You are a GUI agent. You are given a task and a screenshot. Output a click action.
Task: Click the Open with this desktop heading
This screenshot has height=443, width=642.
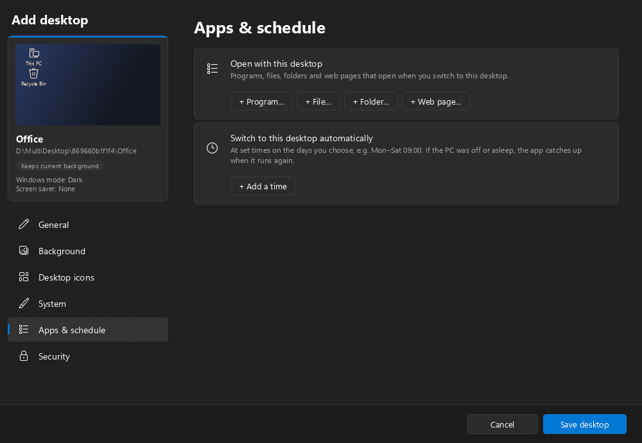tap(276, 64)
